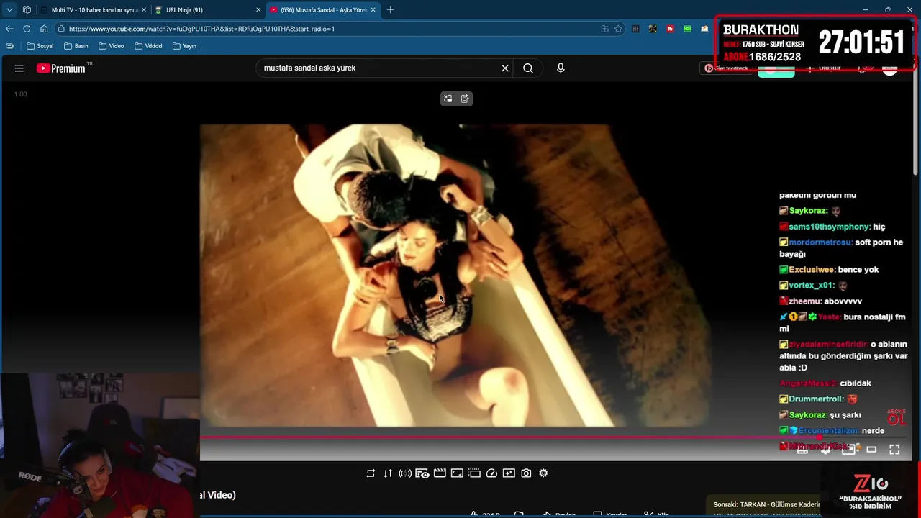921x518 pixels.
Task: Click the video frame to pause
Action: coord(455,276)
